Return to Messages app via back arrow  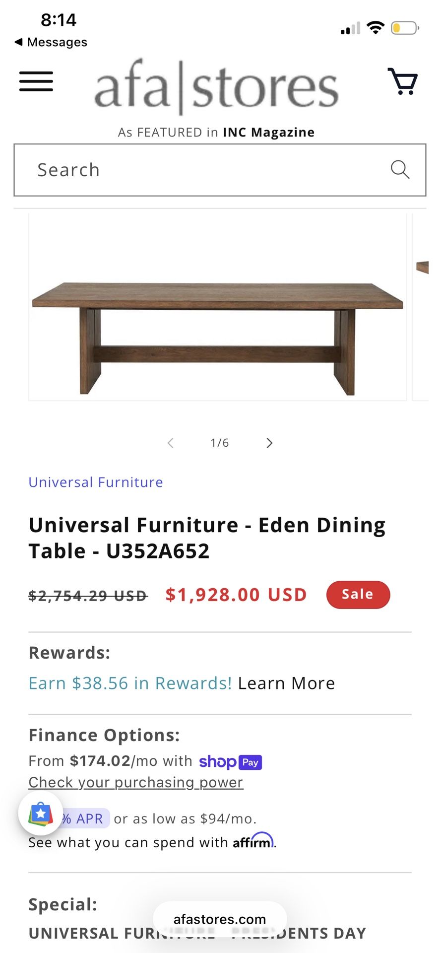coord(51,42)
